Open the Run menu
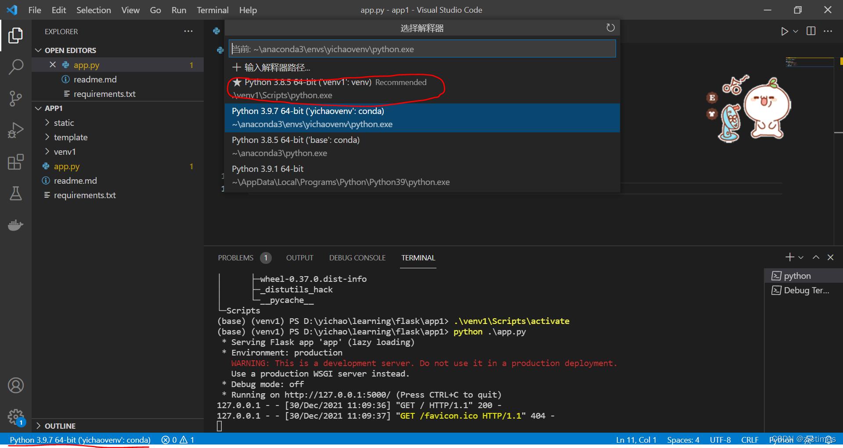This screenshot has width=843, height=448. click(x=179, y=10)
